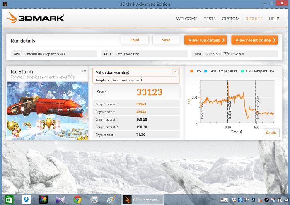
Task: Click the Load button
Action: (135, 40)
